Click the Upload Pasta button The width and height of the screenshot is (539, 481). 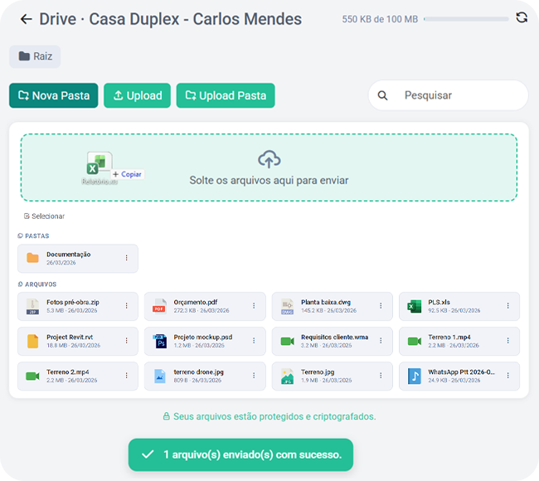tap(226, 95)
